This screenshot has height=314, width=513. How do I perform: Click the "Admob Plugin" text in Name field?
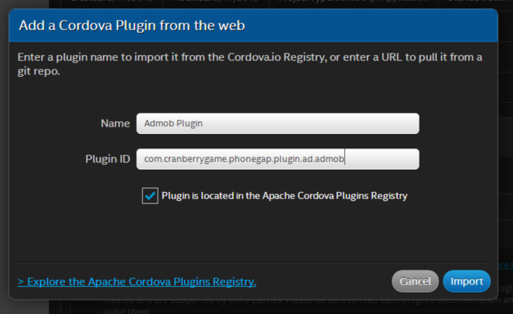point(174,123)
